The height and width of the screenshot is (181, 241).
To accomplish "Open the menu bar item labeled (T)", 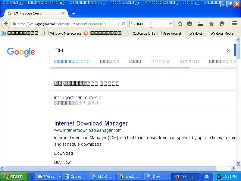I will tap(191, 3).
